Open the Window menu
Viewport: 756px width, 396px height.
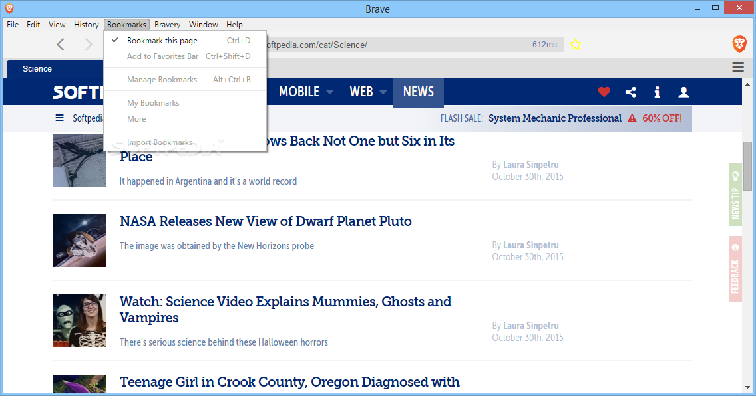point(204,24)
